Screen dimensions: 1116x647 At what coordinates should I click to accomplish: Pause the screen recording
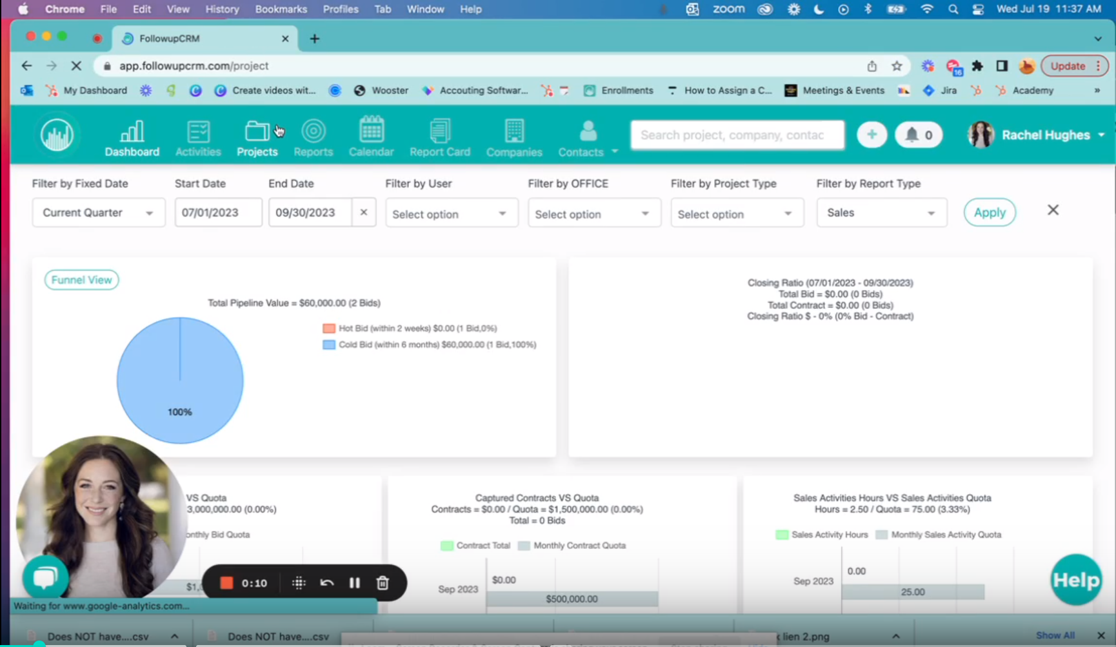click(x=354, y=582)
